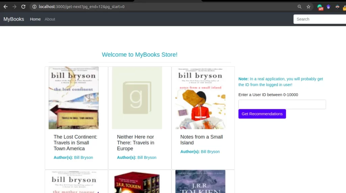Viewport: 346px width, 193px height.
Task: Click the Note text about logged in user
Action: pyautogui.click(x=281, y=82)
